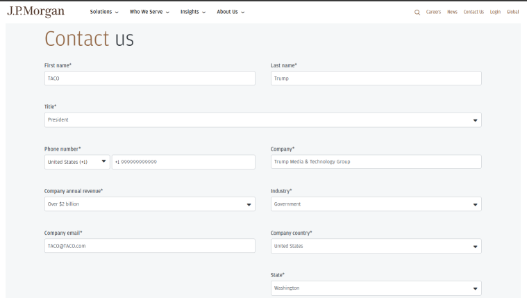Click the Login link
This screenshot has height=298, width=527.
click(x=495, y=12)
